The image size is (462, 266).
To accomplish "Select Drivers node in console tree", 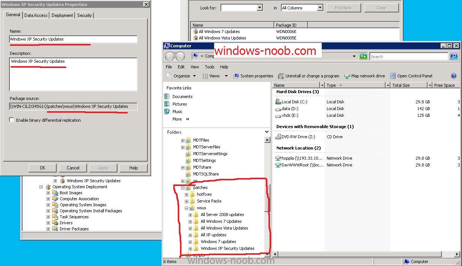I will click(66, 223).
